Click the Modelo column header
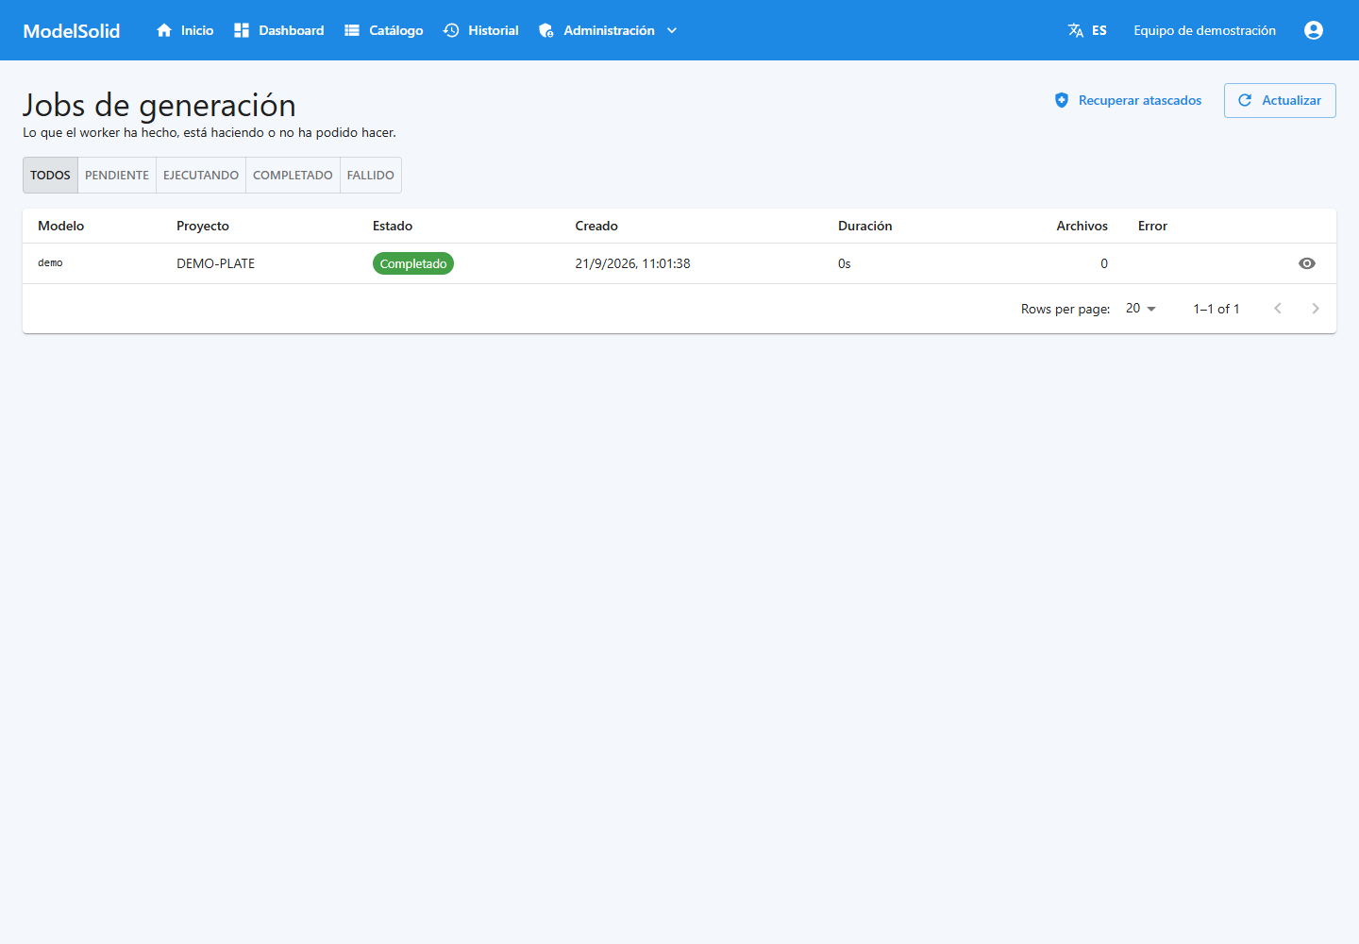The image size is (1359, 944). (x=61, y=226)
